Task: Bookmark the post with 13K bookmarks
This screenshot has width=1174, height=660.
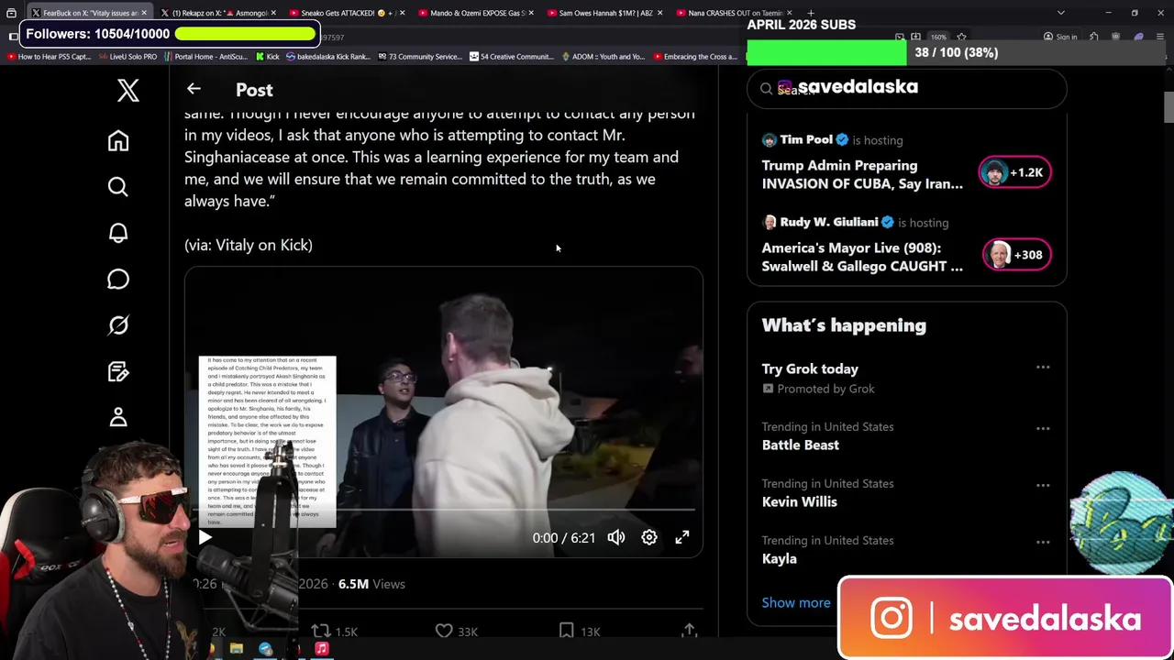Action: [x=579, y=631]
